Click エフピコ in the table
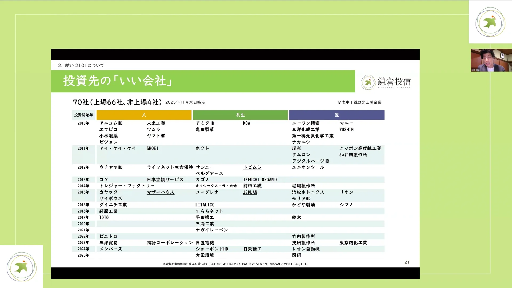The image size is (512, 288). tap(109, 130)
